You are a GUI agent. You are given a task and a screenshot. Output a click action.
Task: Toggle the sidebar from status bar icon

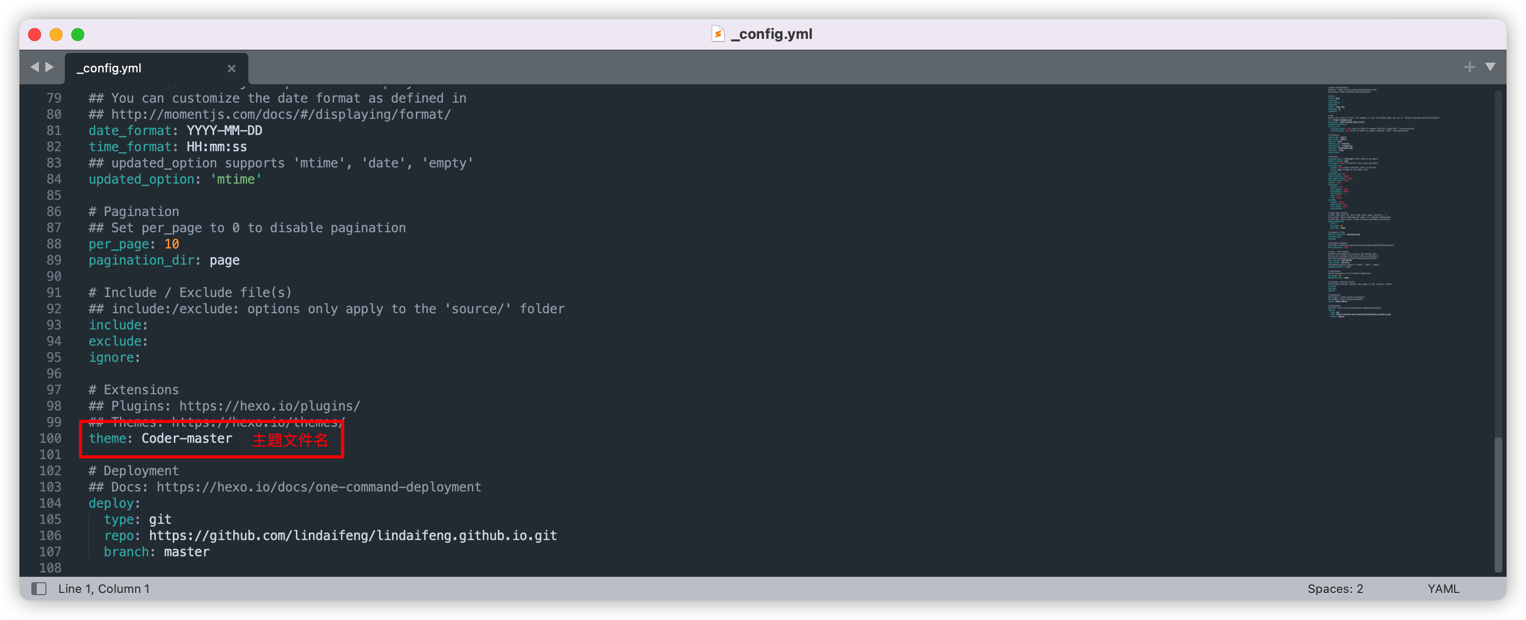pyautogui.click(x=39, y=588)
